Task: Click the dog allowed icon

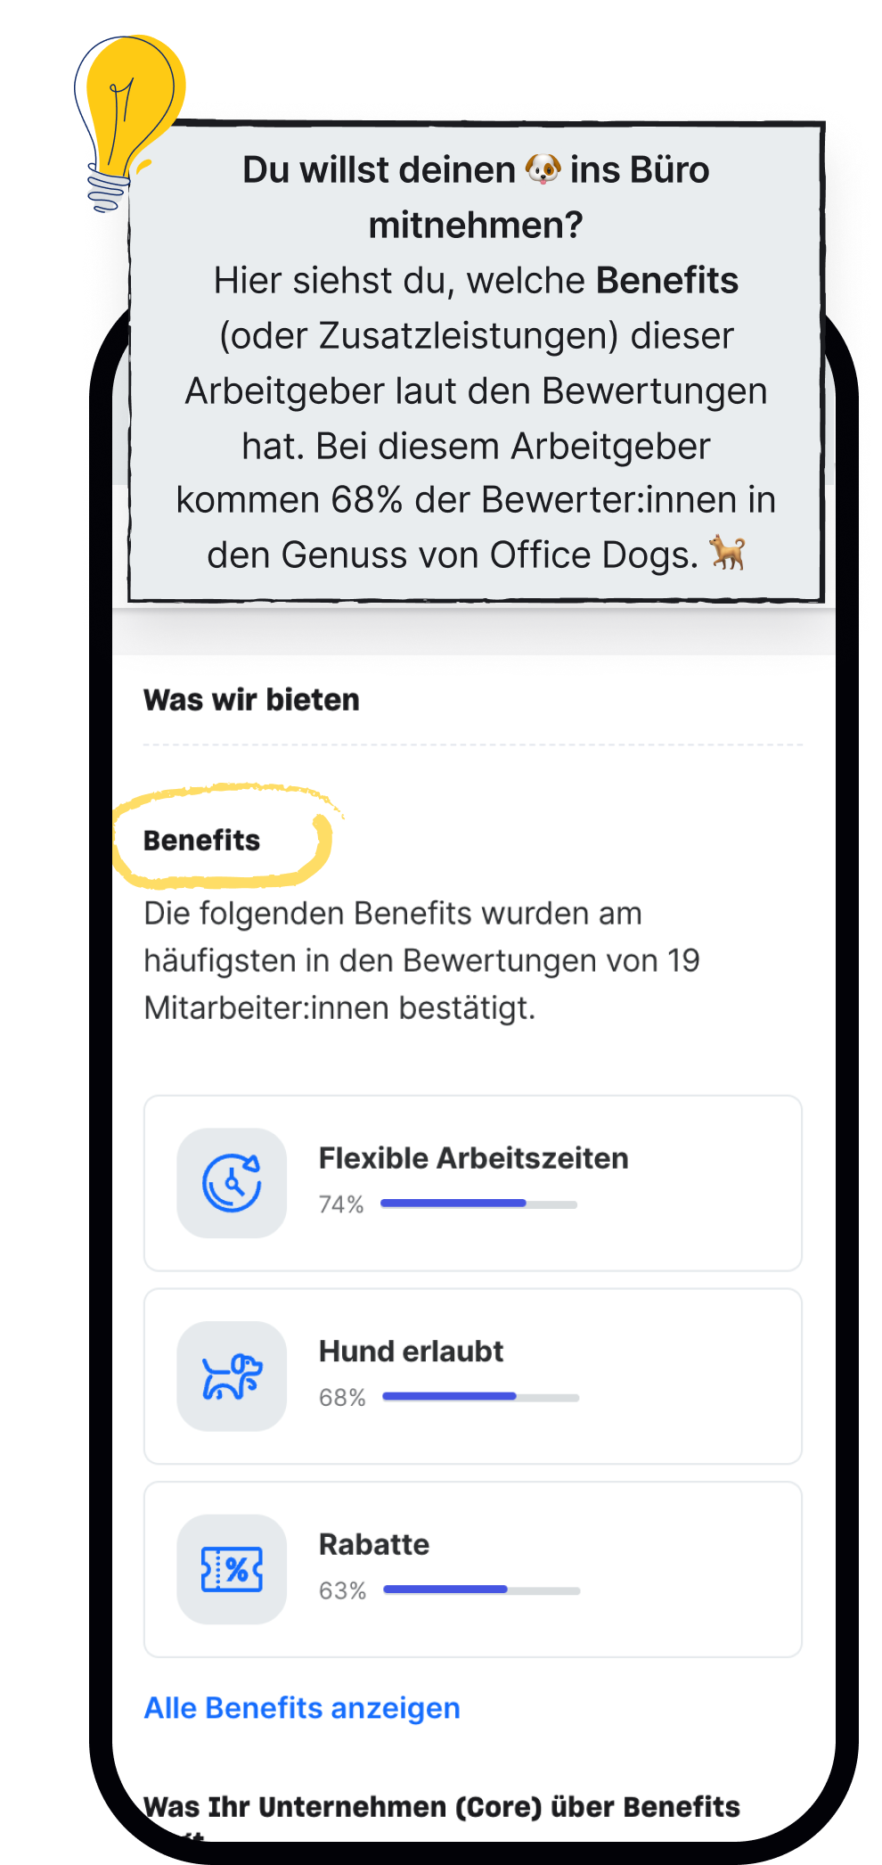Action: point(232,1376)
